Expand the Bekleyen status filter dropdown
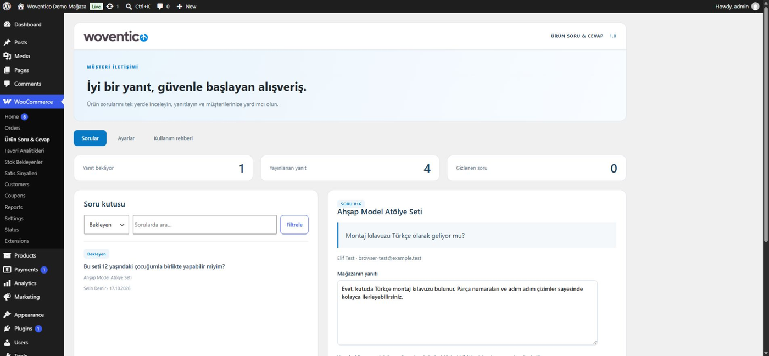 [107, 225]
